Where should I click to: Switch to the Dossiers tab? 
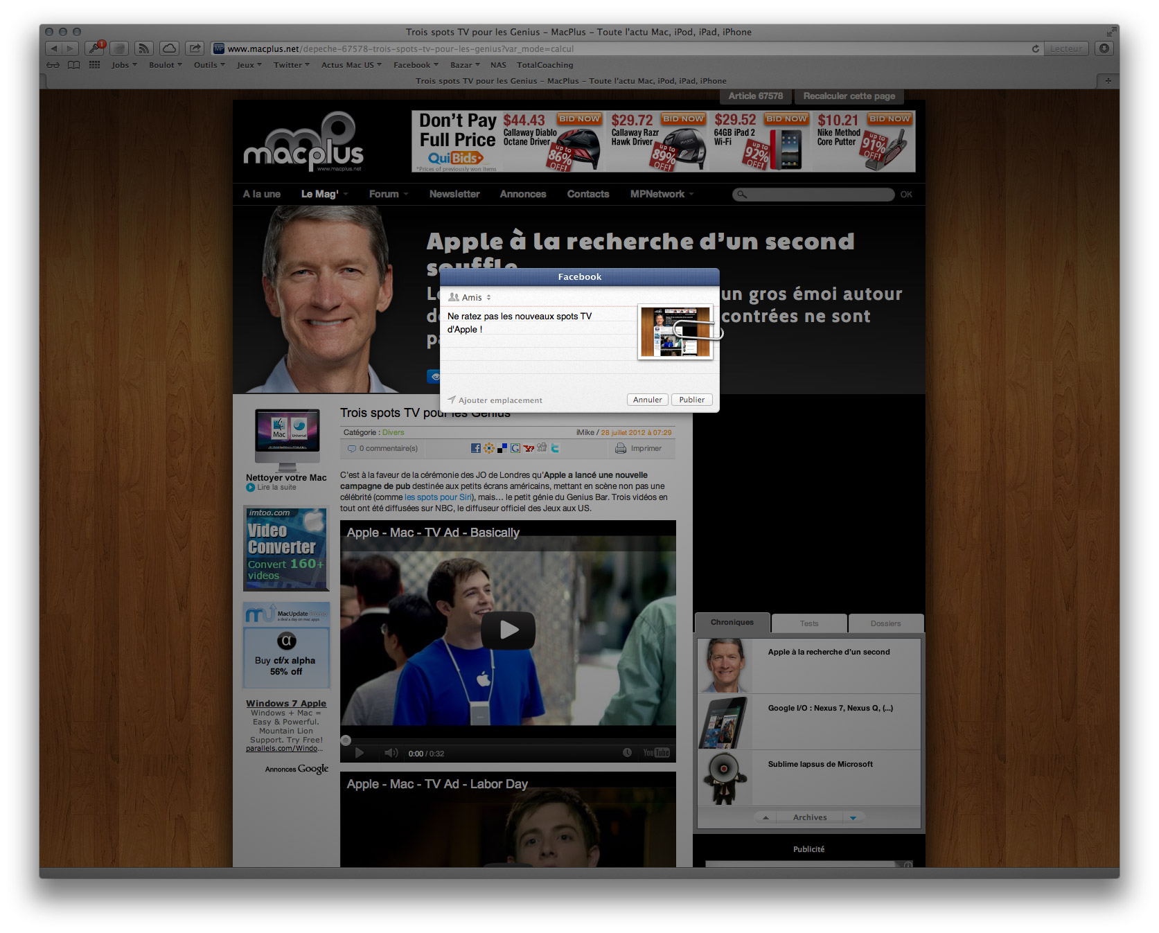[886, 623]
